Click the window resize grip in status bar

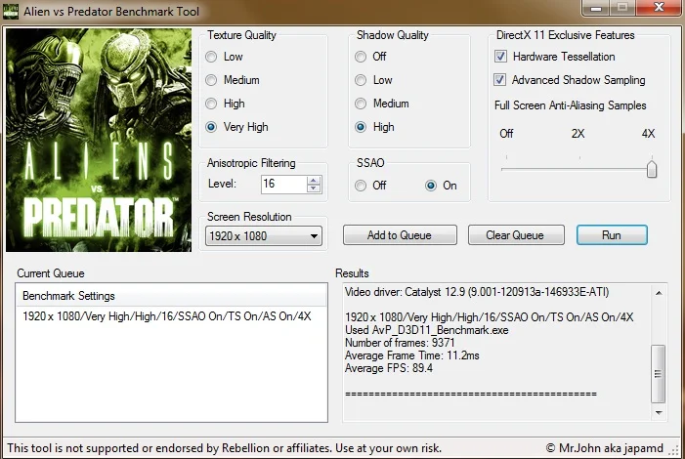[x=675, y=452]
